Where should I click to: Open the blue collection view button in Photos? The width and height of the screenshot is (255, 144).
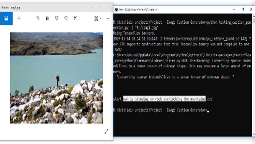[6, 18]
